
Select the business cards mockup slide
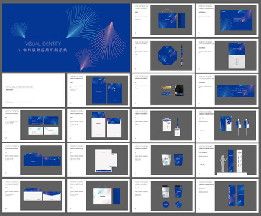tap(34, 125)
